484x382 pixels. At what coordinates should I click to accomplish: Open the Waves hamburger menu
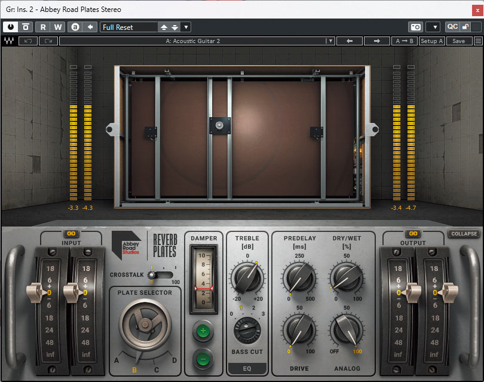(478, 41)
